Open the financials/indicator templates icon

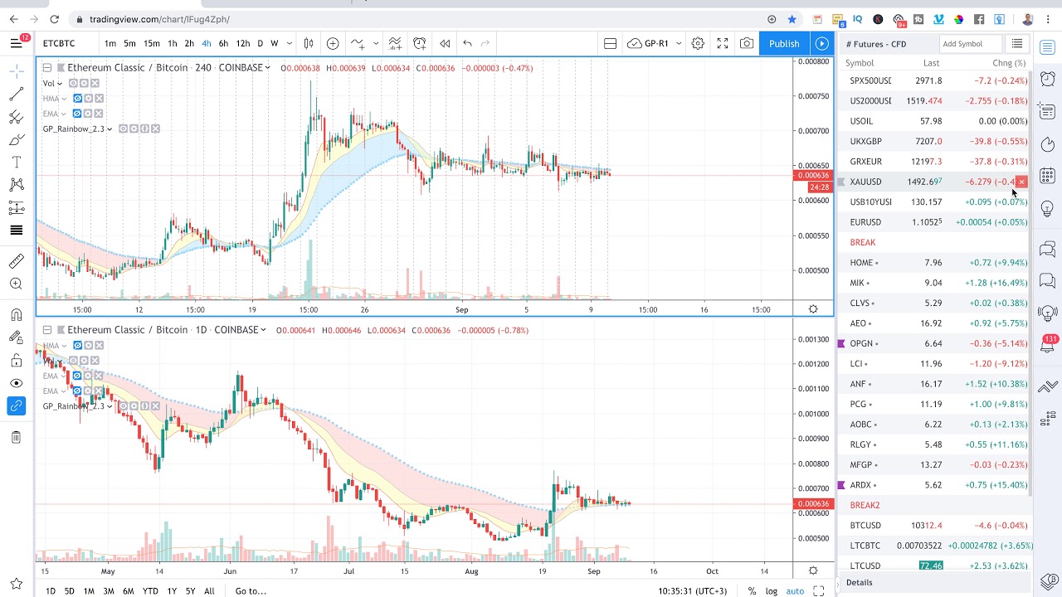395,43
